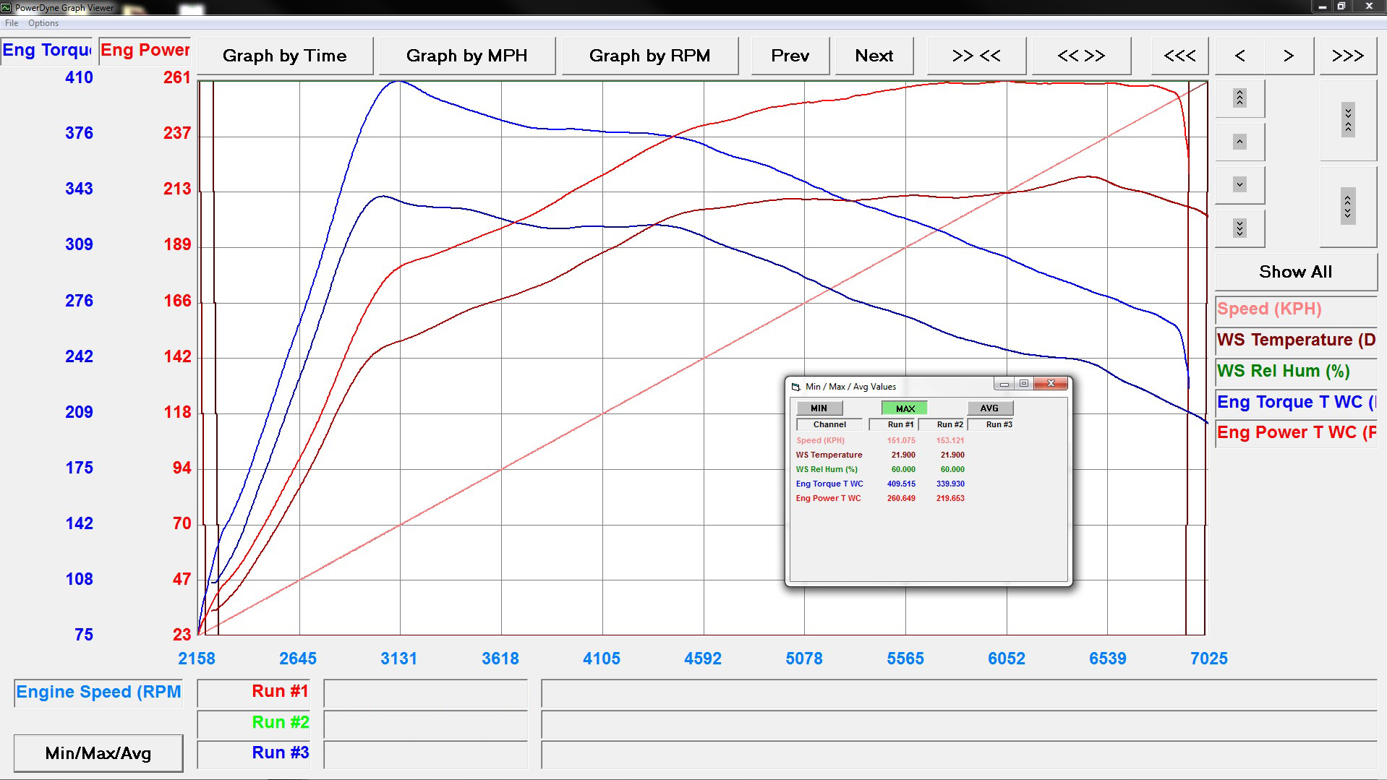Click the Show All button
Screen dimensions: 1387x780
1294,272
